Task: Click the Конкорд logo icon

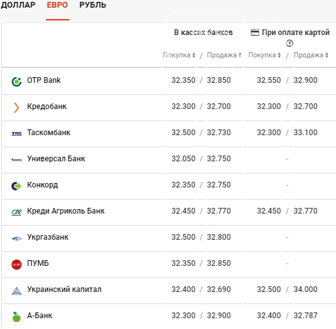Action: (17, 186)
